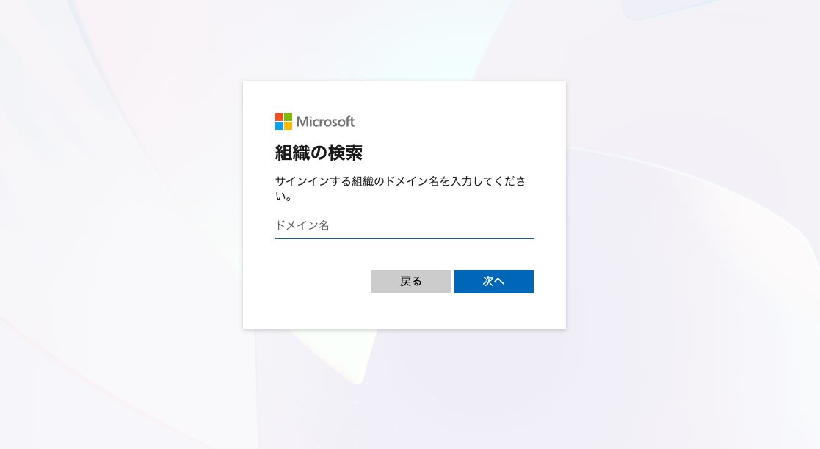
Task: Click blank card area above Microsoft logo
Action: coord(404,96)
